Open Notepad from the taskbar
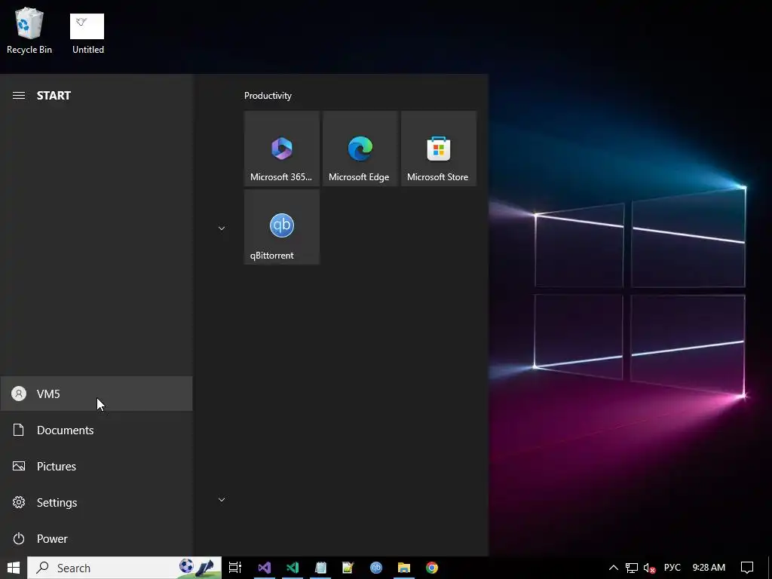This screenshot has height=579, width=772. tap(320, 568)
